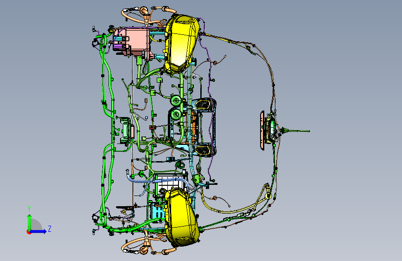Select the lower yellow housing component
The height and width of the screenshot is (261, 402).
(181, 217)
